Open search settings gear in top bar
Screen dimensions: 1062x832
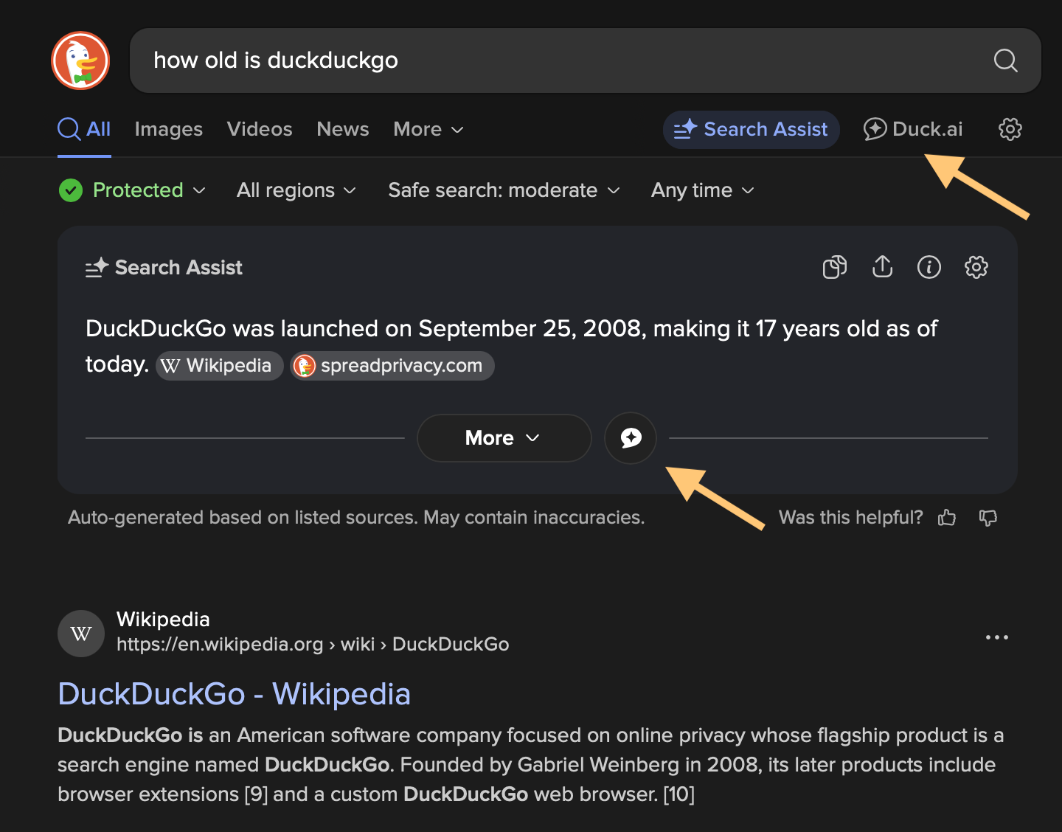click(x=1010, y=129)
